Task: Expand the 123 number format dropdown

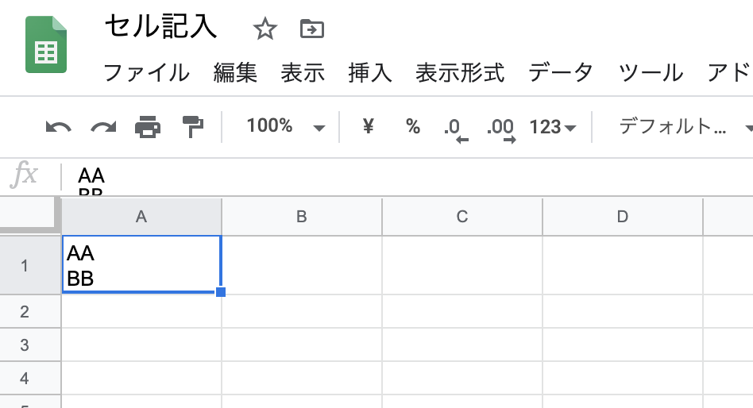Action: (x=553, y=127)
